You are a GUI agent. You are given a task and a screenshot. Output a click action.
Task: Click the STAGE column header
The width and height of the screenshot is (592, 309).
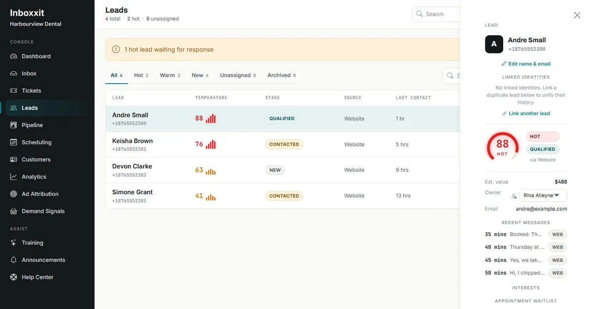272,97
